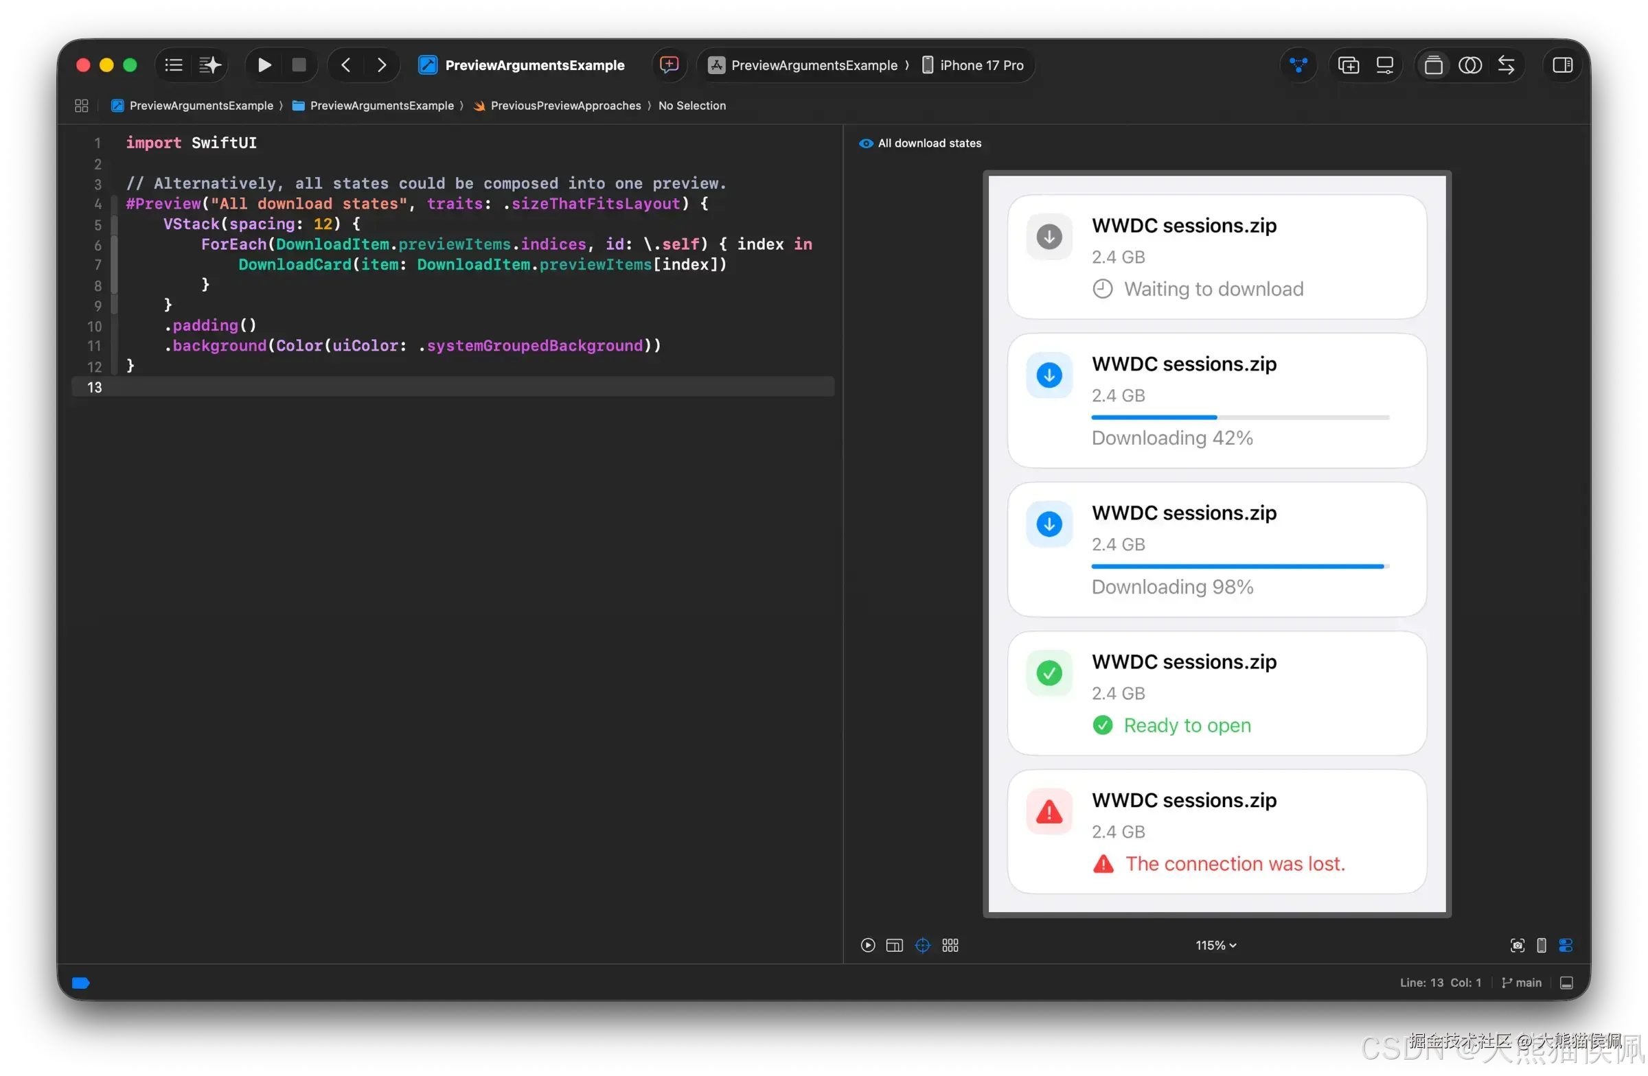Toggle the overlapping circles comparison view

coord(1469,65)
